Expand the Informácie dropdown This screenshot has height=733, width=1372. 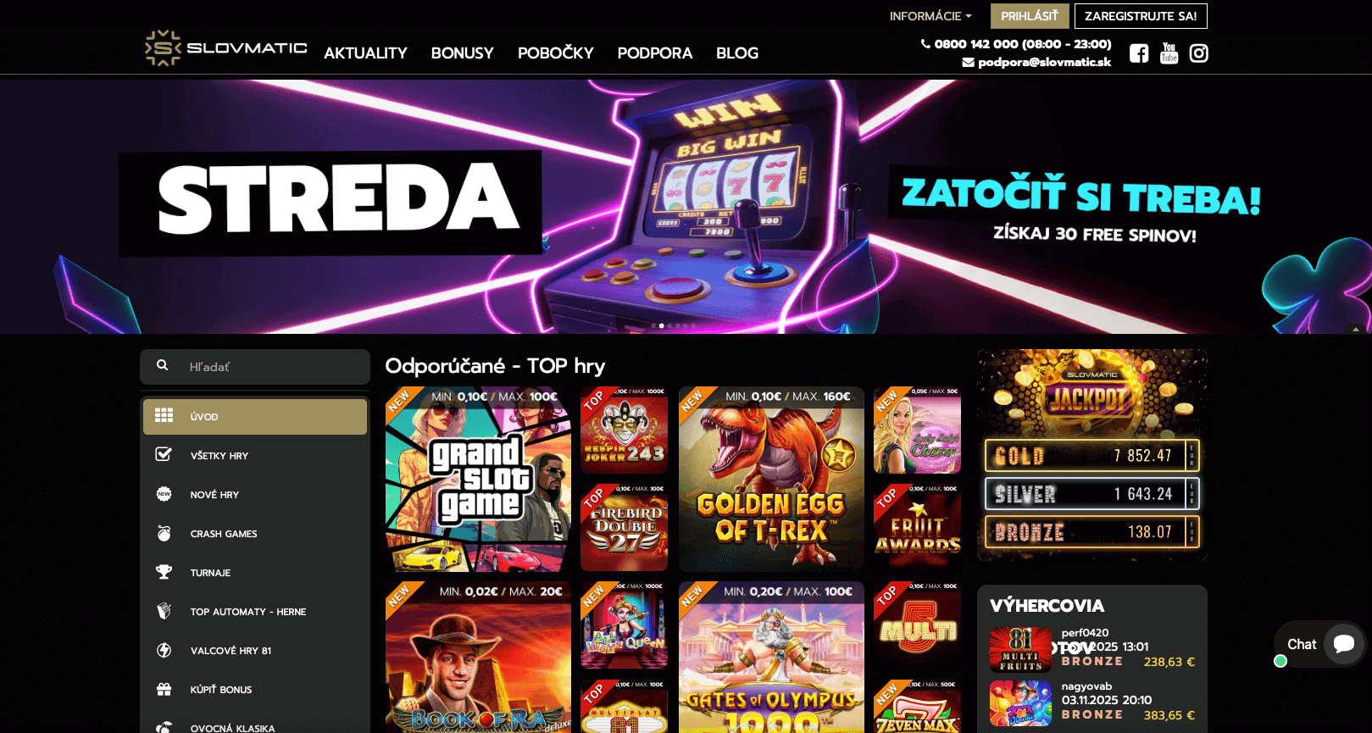click(x=930, y=16)
